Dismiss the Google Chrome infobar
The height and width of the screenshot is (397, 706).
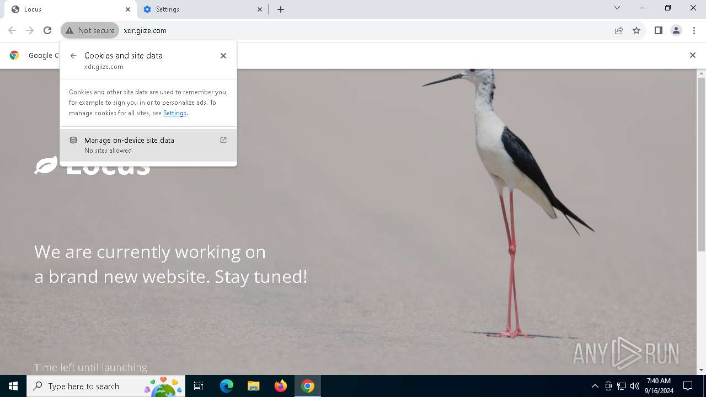pyautogui.click(x=693, y=55)
